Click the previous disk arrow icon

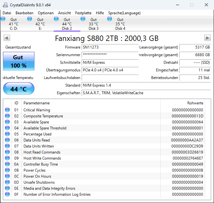click(x=7, y=38)
